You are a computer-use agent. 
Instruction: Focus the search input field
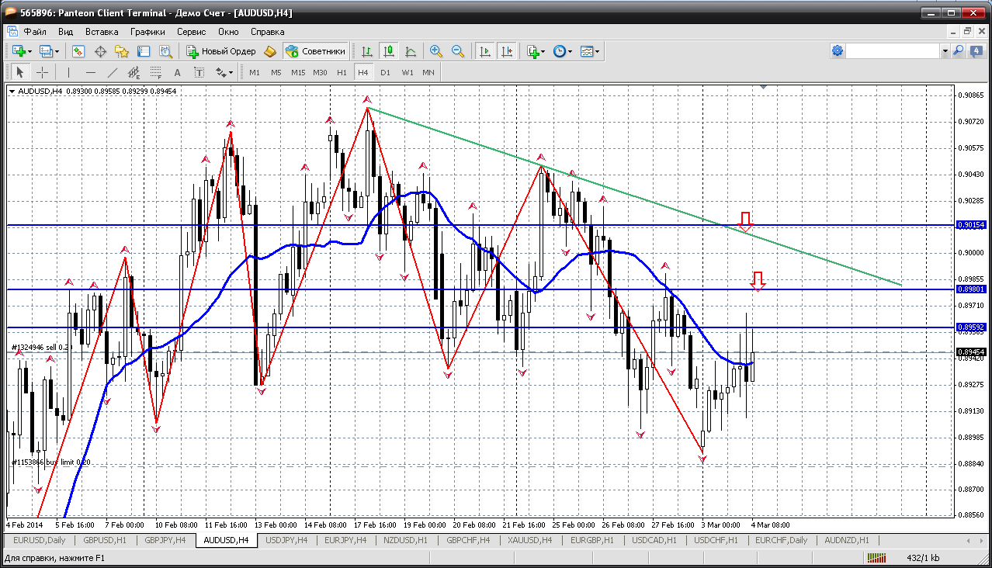click(893, 50)
